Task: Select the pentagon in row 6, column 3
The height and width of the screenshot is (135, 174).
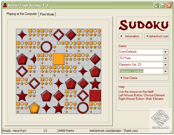Action: click(x=46, y=96)
